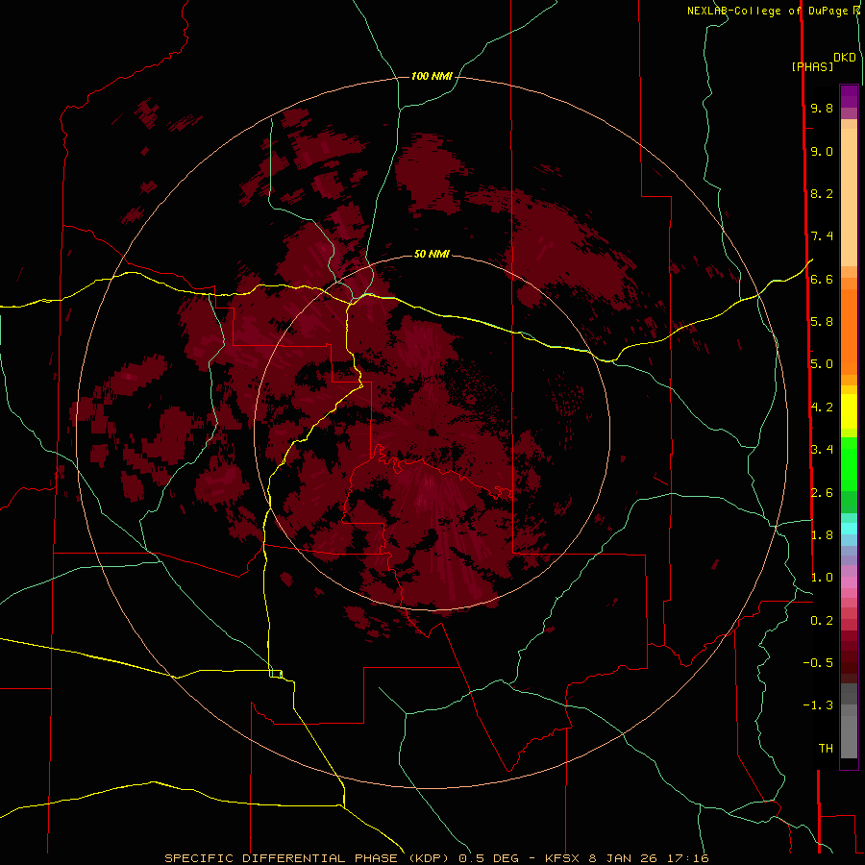Image resolution: width=865 pixels, height=865 pixels.
Task: Pick the orange swatch in the color bar
Action: (849, 332)
